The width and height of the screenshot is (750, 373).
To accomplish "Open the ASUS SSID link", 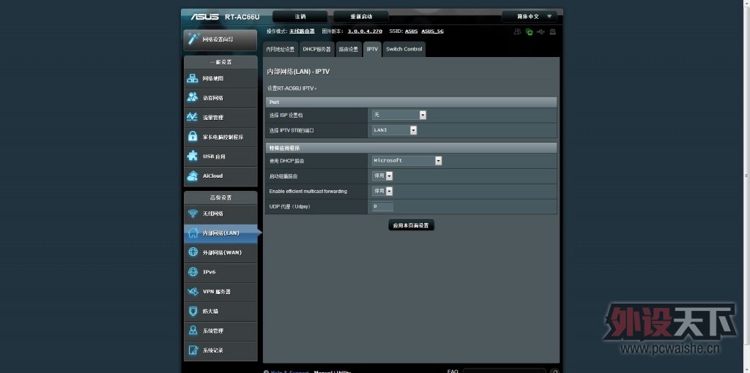I will click(412, 31).
